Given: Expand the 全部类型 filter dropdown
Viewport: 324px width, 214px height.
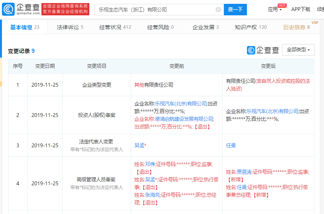Looking at the screenshot, I should pos(298,50).
